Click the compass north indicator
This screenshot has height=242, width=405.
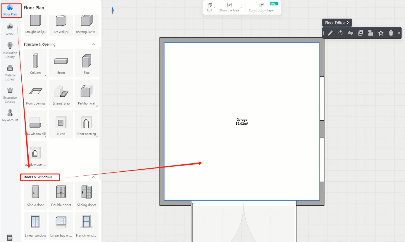(x=113, y=11)
